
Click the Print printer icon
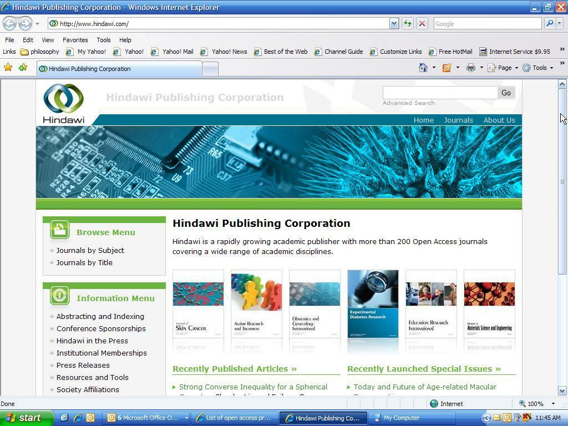pos(470,68)
